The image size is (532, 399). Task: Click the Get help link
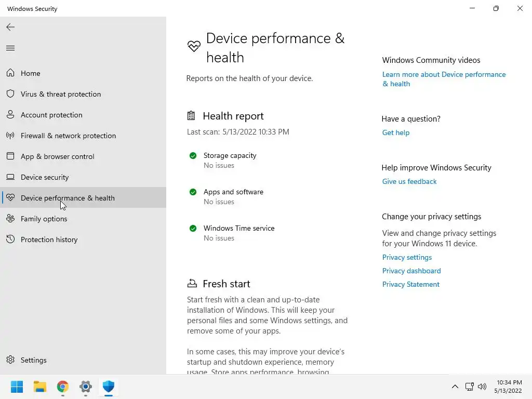tap(395, 132)
